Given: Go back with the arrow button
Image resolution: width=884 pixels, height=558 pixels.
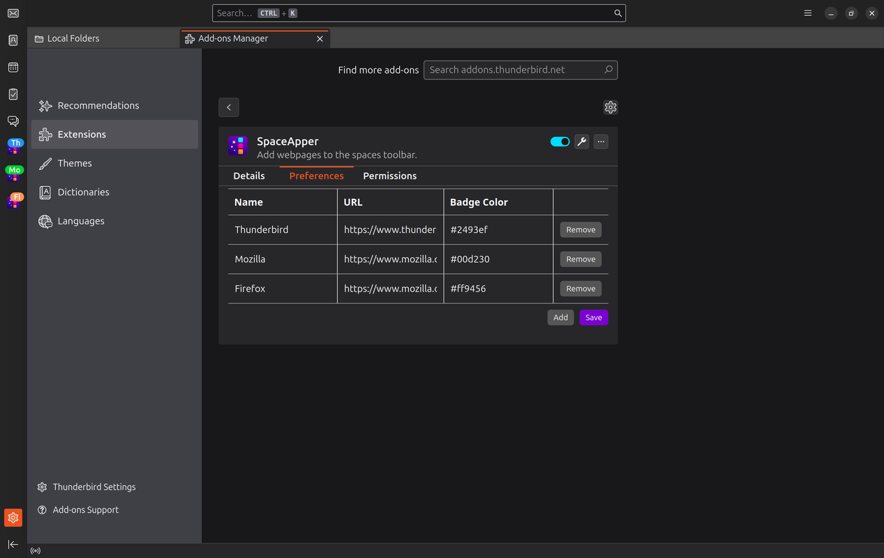Looking at the screenshot, I should click(229, 107).
